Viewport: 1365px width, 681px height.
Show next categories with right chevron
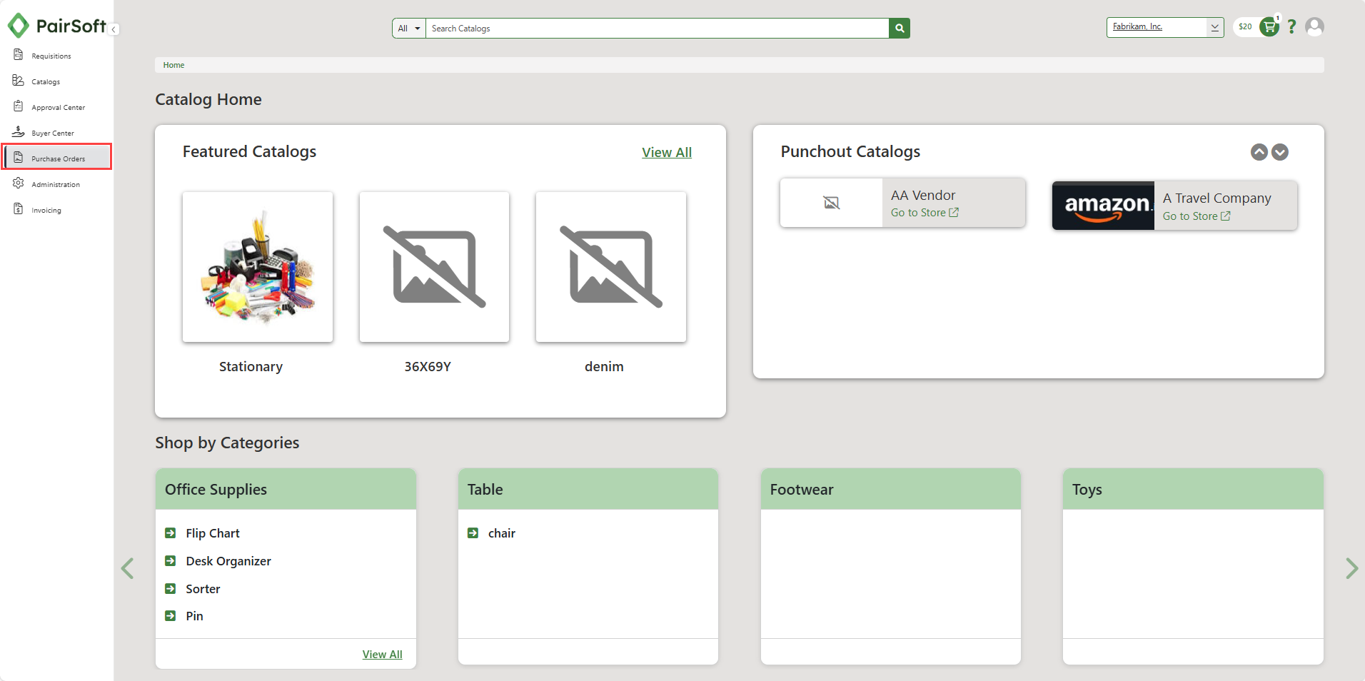coord(1351,568)
